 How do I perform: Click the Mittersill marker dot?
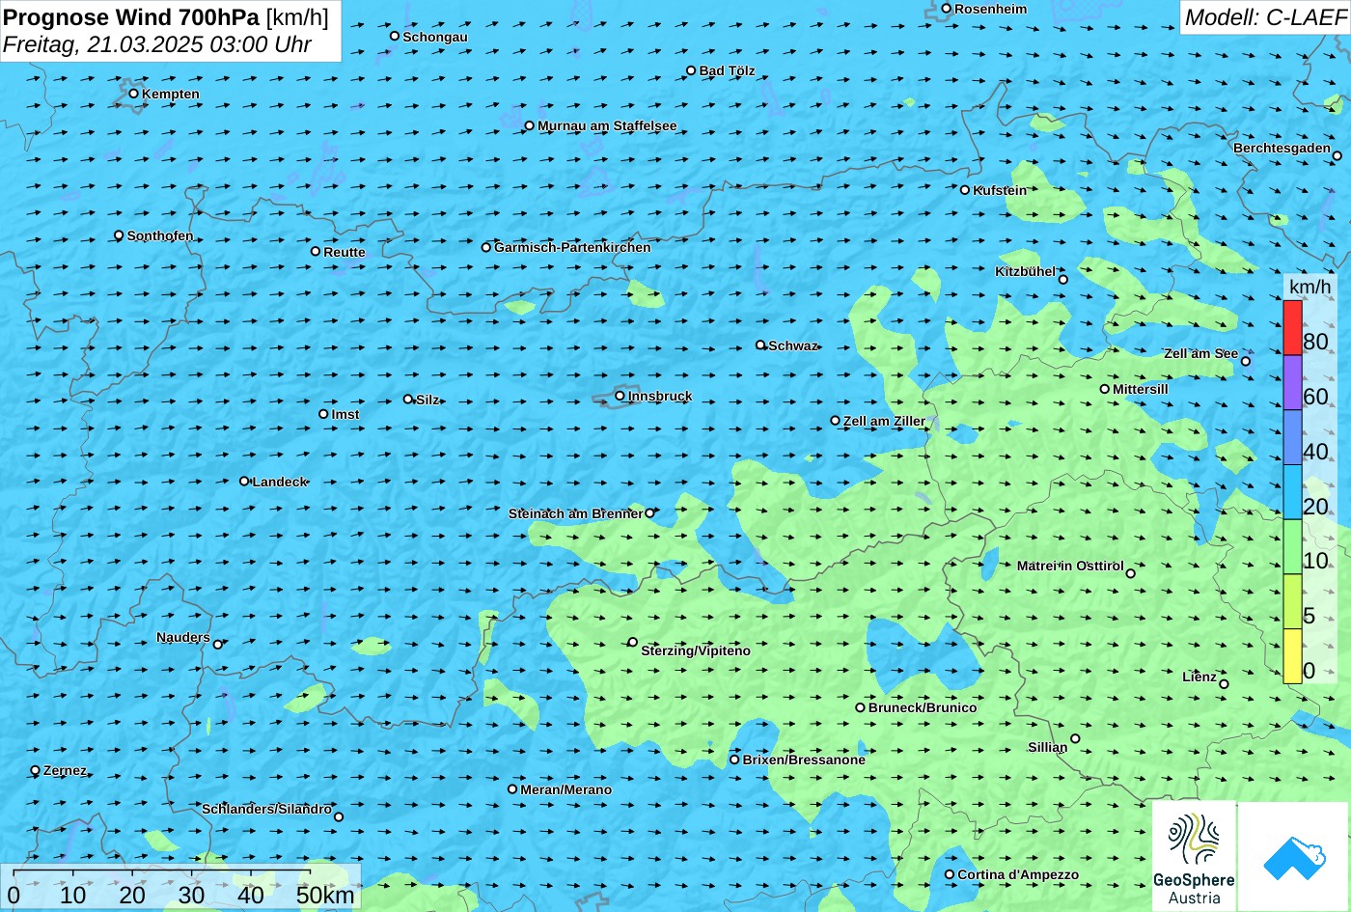click(1105, 389)
